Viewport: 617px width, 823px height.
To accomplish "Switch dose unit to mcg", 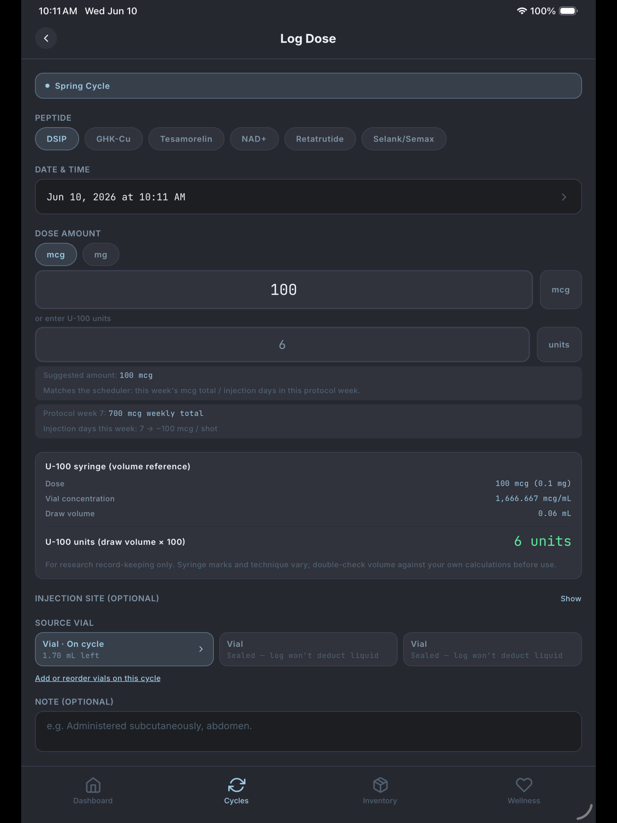I will (x=56, y=254).
